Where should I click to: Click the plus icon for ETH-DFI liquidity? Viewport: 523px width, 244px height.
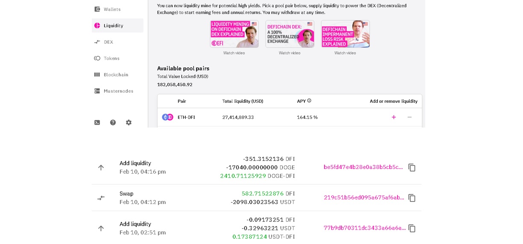click(394, 117)
